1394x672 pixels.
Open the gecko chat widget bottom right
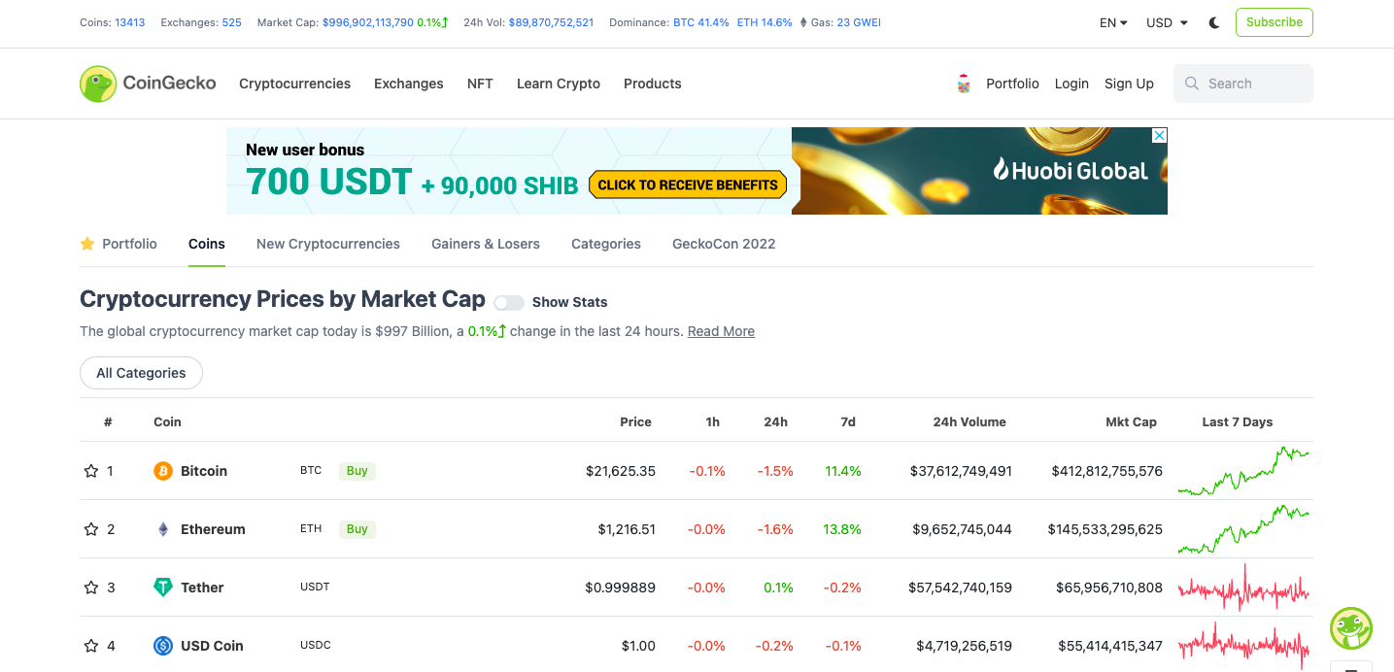tap(1351, 628)
